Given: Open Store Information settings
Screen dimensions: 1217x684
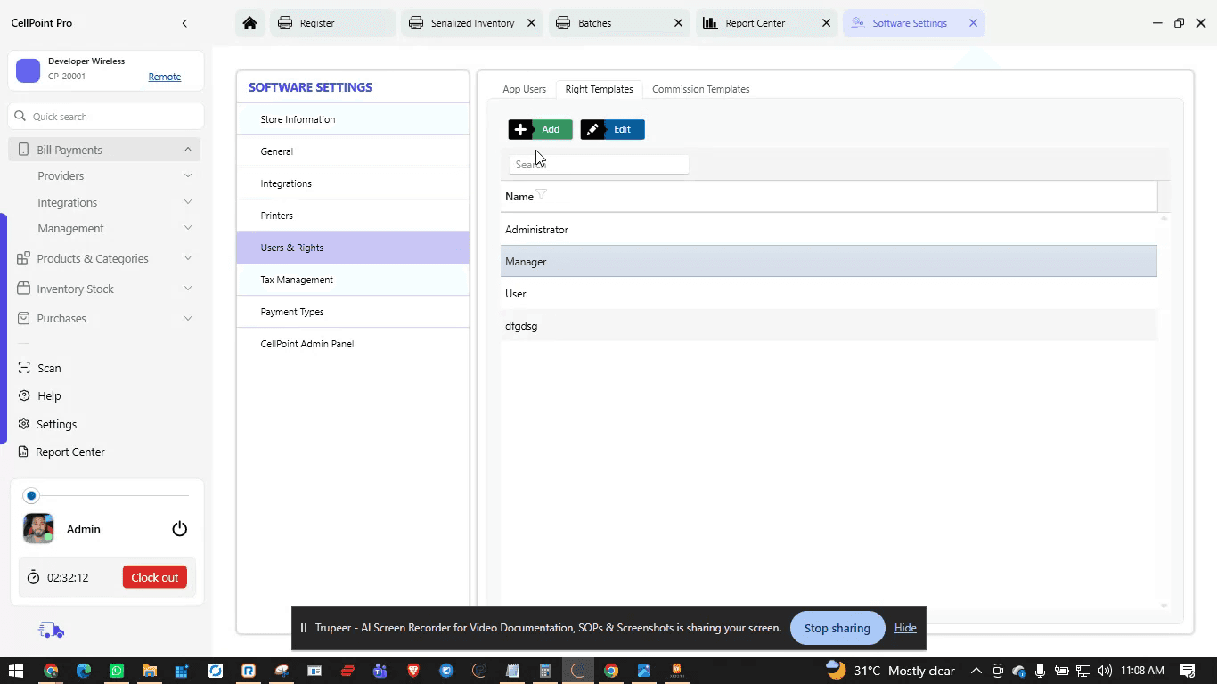Looking at the screenshot, I should [353, 119].
